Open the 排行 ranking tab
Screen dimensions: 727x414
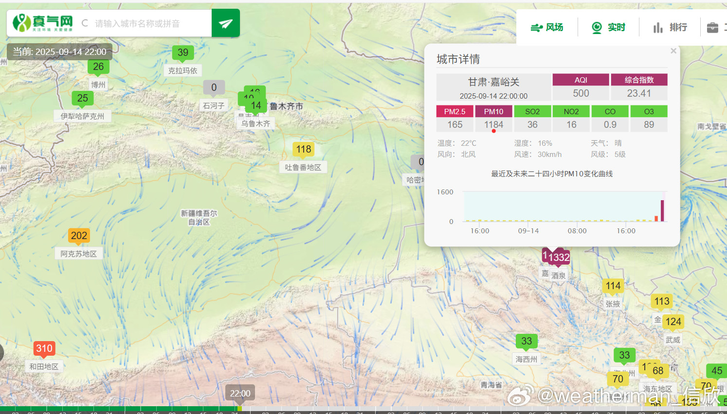pyautogui.click(x=670, y=27)
